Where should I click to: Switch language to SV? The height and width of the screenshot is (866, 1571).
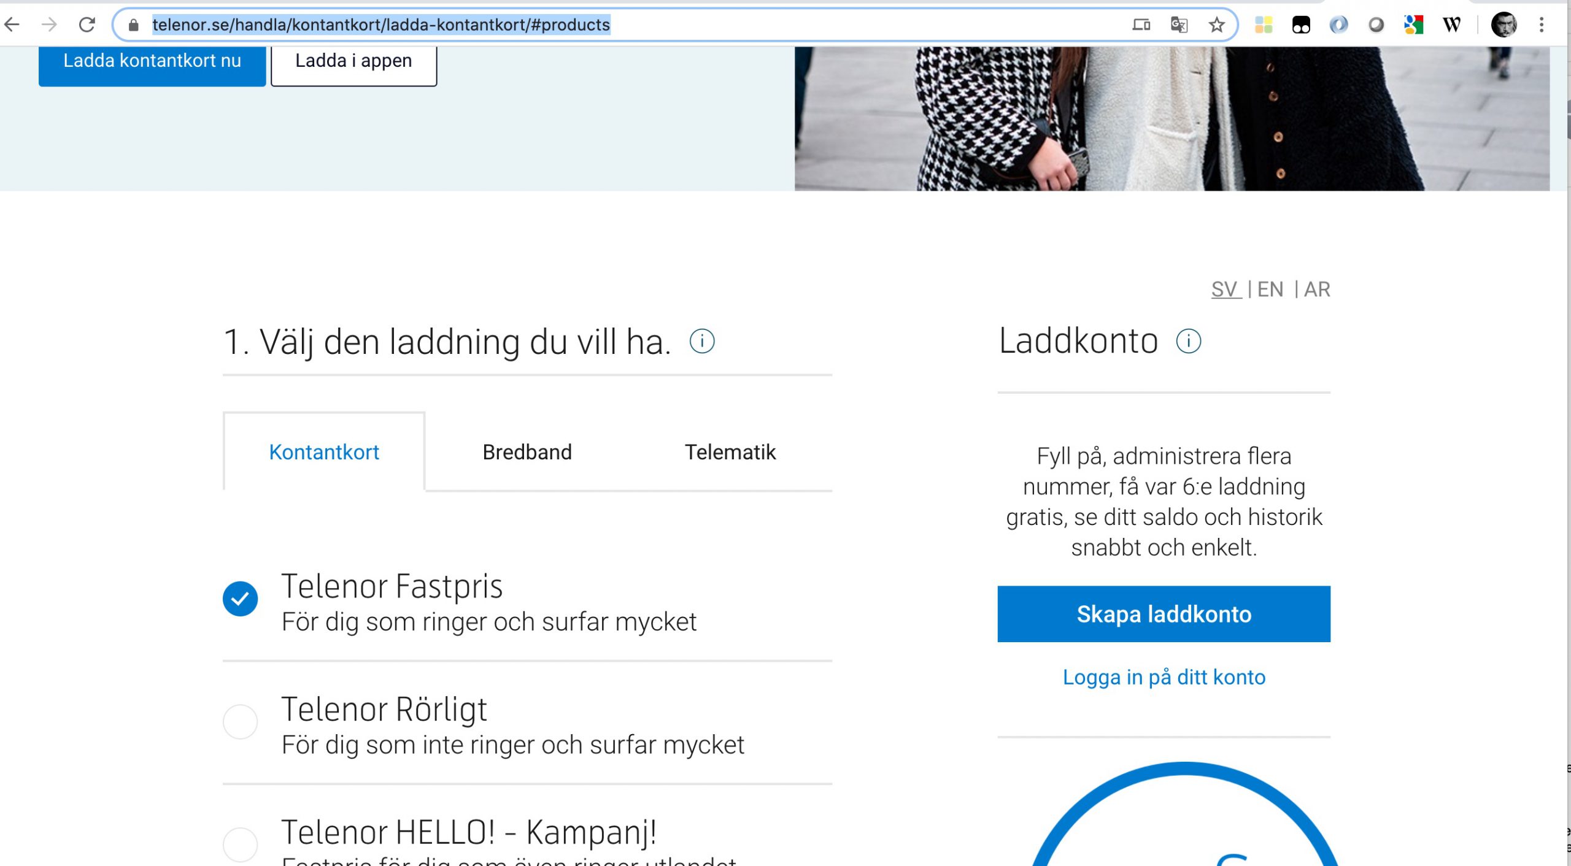pos(1225,289)
